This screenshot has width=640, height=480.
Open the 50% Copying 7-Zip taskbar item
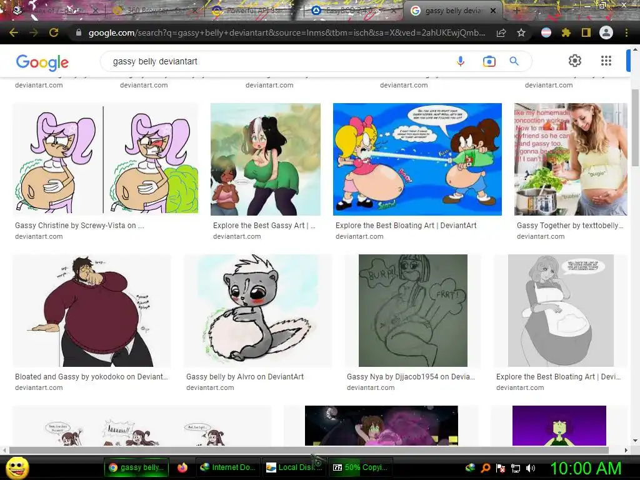[360, 467]
